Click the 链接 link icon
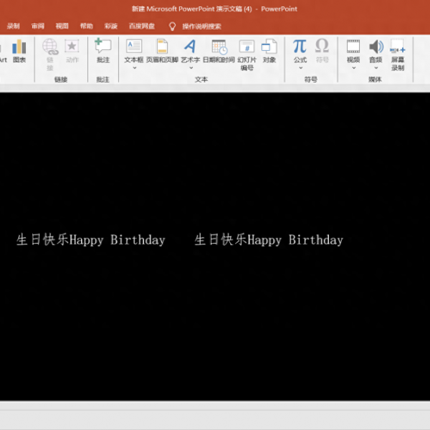This screenshot has height=430, width=430. coord(50,50)
